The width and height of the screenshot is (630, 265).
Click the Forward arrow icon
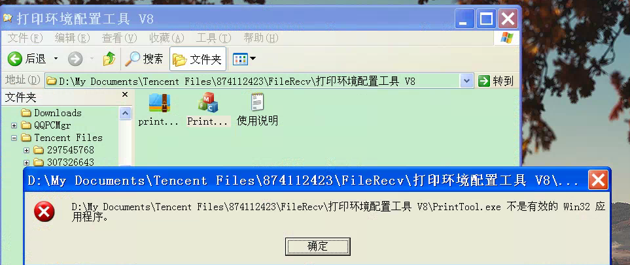coord(75,59)
